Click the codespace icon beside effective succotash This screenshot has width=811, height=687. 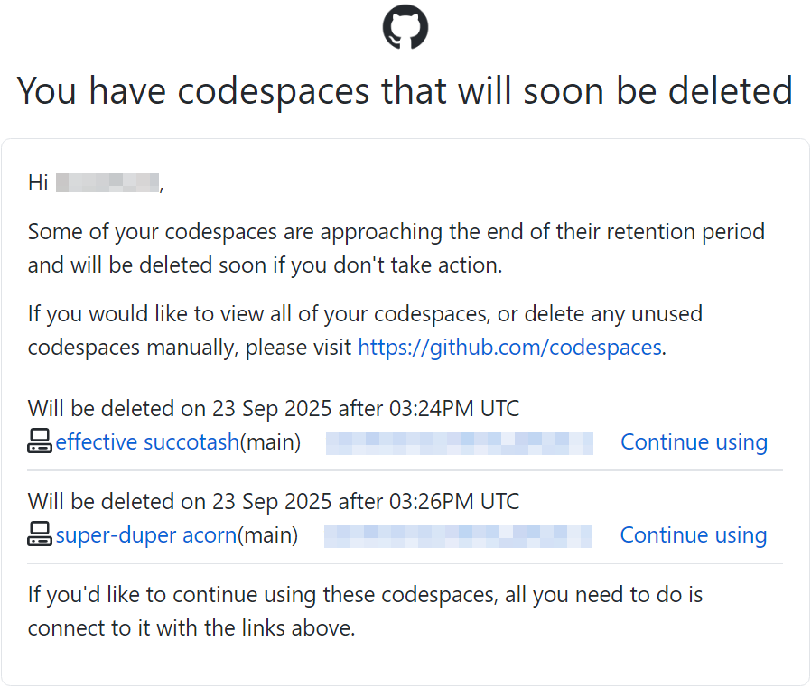coord(40,442)
